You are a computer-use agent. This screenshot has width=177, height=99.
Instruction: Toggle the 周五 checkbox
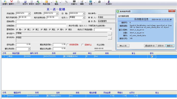(50, 30)
